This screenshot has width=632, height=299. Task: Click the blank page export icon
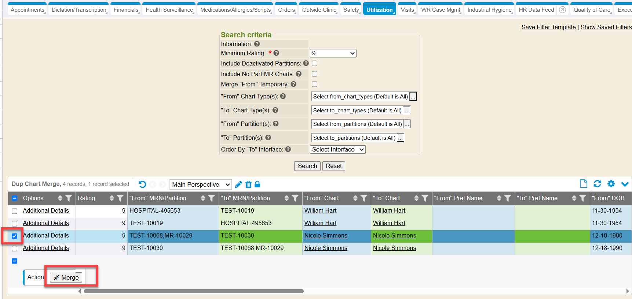click(583, 184)
